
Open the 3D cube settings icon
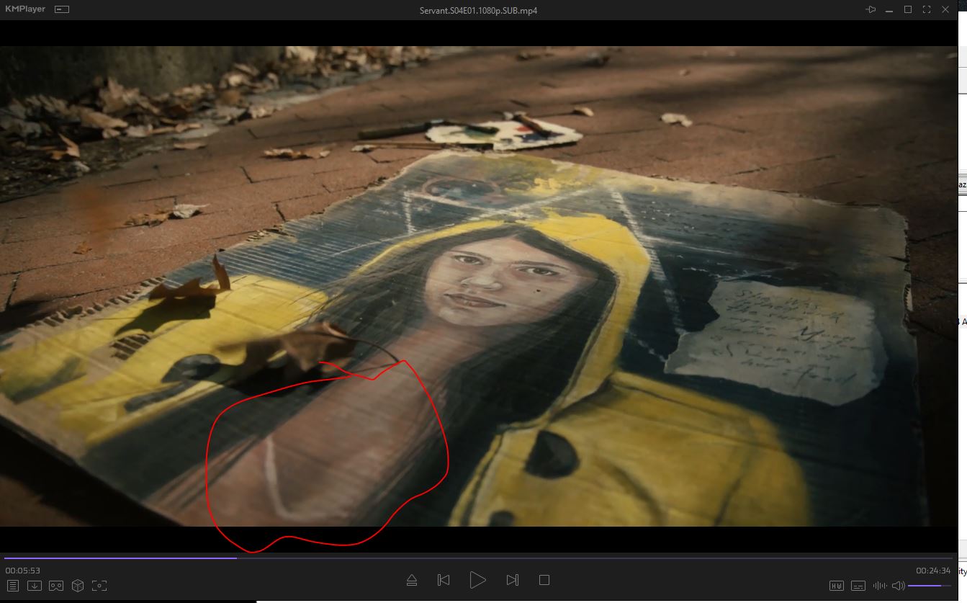(x=78, y=586)
